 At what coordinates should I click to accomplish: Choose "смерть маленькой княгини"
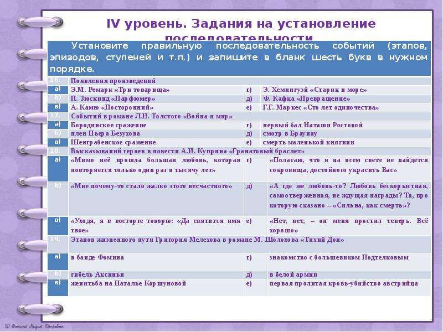pyautogui.click(x=308, y=142)
